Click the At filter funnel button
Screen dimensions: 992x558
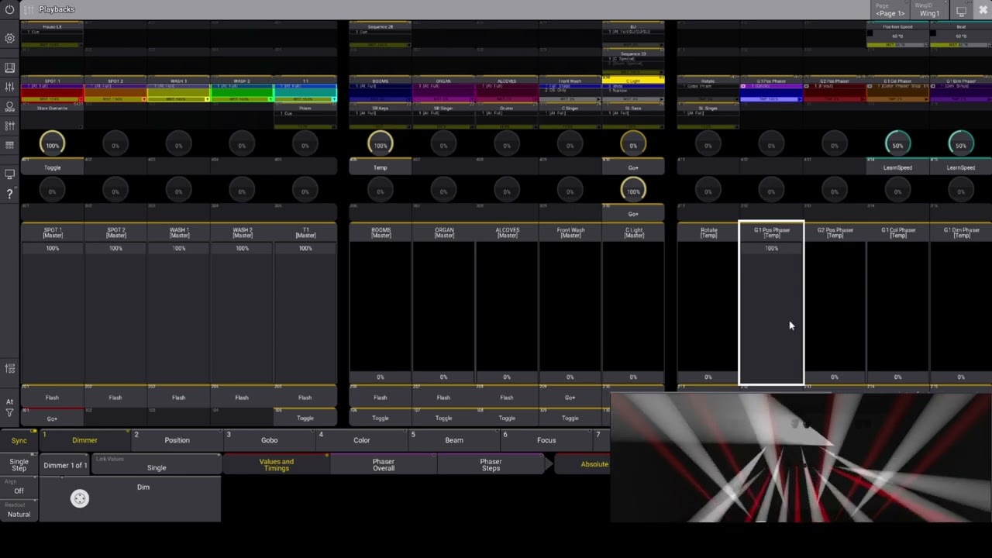coord(9,408)
